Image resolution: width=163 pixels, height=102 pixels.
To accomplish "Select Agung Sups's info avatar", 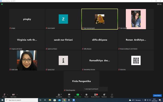I will [x=63, y=60].
